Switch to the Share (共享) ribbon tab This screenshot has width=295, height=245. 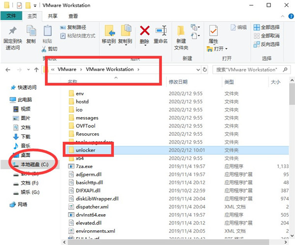click(x=53, y=16)
